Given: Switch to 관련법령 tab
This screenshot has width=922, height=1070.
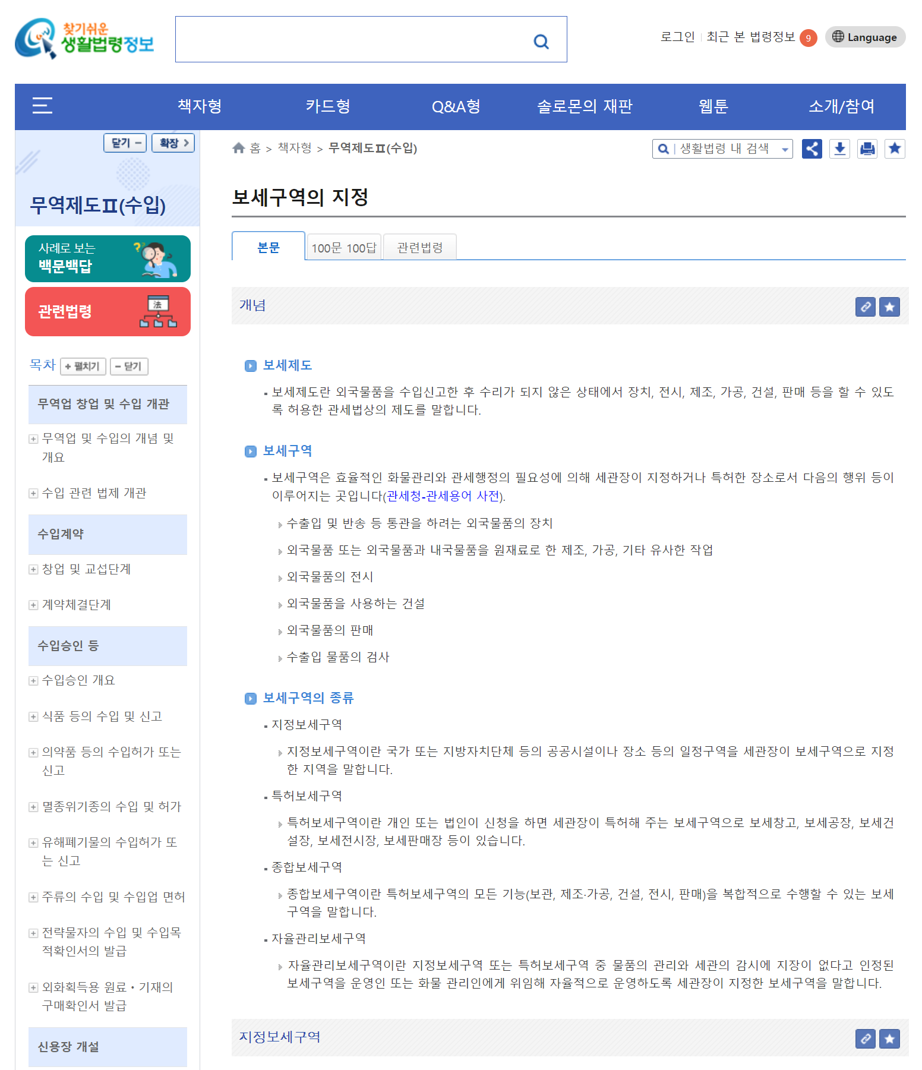Looking at the screenshot, I should pos(420,247).
